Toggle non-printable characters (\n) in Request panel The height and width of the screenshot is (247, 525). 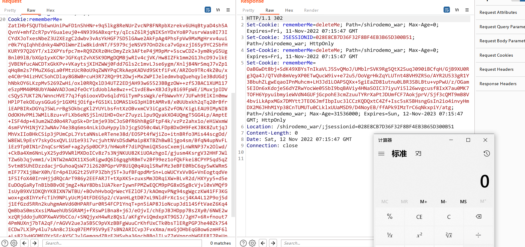(x=218, y=10)
